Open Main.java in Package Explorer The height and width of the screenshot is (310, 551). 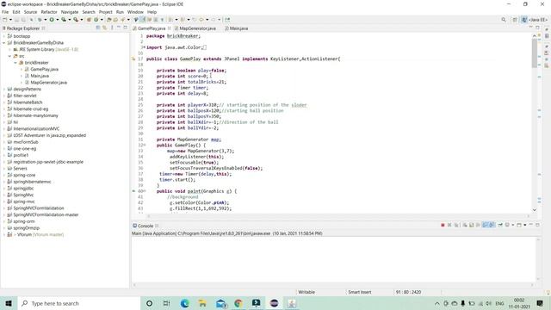[x=40, y=76]
